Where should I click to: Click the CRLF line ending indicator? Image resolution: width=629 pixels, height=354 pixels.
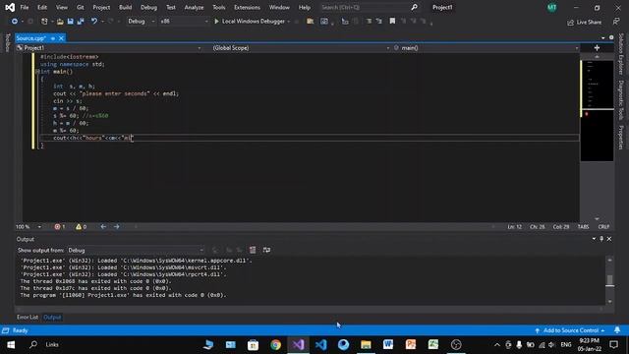click(603, 227)
